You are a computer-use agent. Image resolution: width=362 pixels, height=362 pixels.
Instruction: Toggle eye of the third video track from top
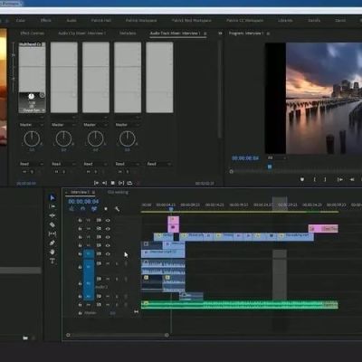(x=108, y=237)
